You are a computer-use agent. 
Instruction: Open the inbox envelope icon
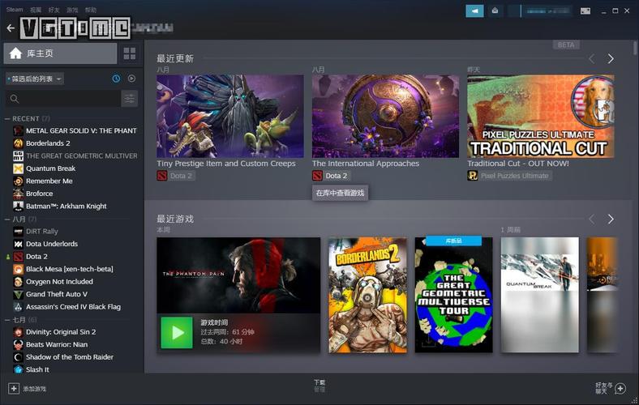click(495, 11)
